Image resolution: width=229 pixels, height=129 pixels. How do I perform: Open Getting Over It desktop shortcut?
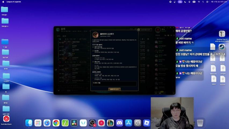tap(222, 34)
